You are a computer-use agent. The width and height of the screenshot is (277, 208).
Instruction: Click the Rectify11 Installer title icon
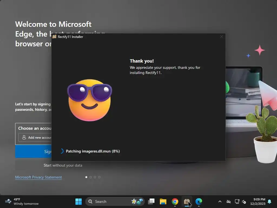54,37
